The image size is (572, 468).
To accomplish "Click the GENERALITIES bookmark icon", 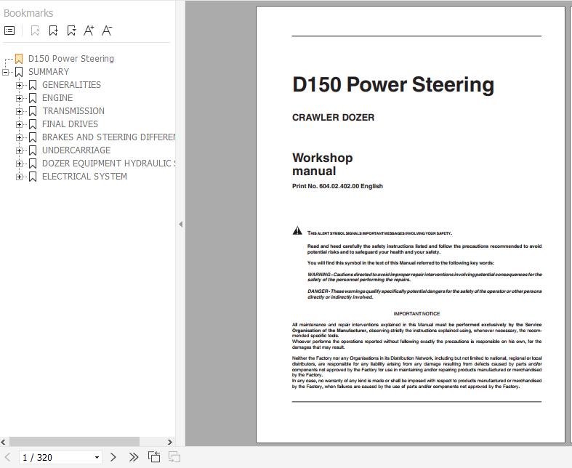I will (33, 85).
